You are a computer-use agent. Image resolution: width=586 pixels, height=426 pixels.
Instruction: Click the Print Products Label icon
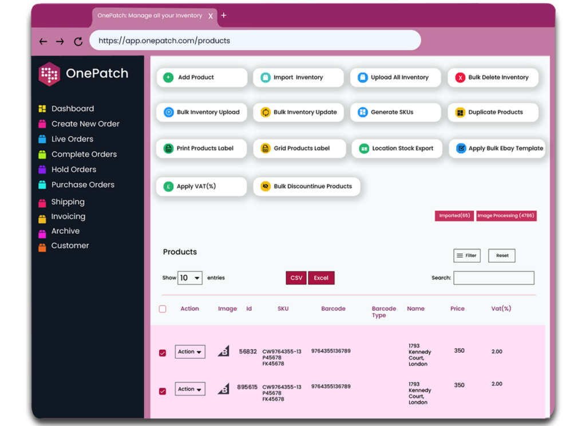coord(168,148)
